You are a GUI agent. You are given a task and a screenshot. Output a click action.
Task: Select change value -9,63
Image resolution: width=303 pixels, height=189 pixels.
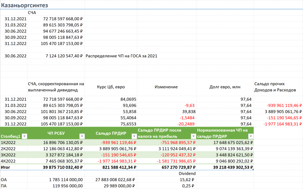click(190, 105)
